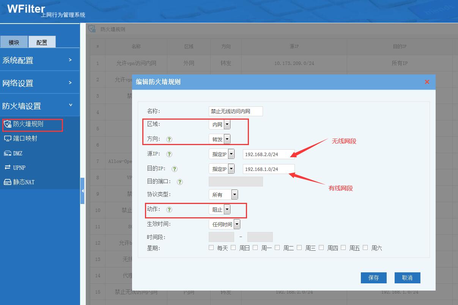Click the DMZ sidebar icon
The image size is (458, 305).
tap(8, 153)
